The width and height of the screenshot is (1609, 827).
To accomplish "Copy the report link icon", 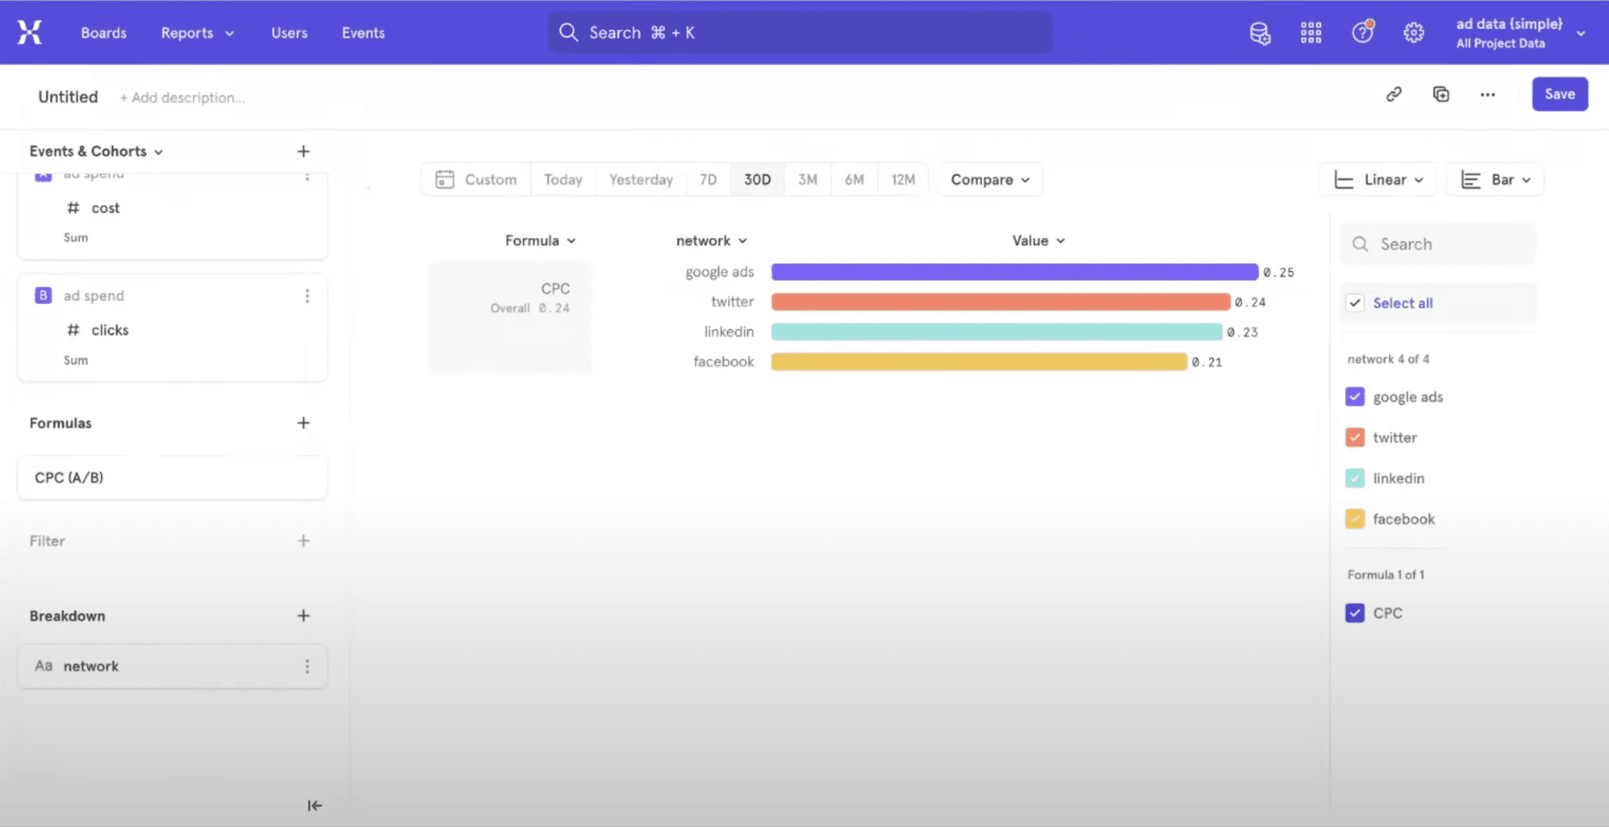I will tap(1394, 94).
